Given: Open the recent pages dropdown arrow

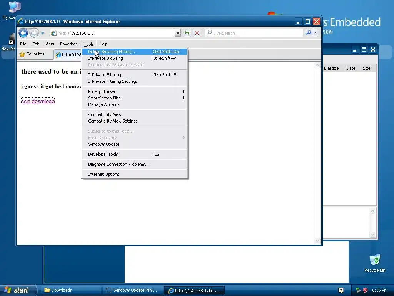Looking at the screenshot, I should [x=42, y=33].
